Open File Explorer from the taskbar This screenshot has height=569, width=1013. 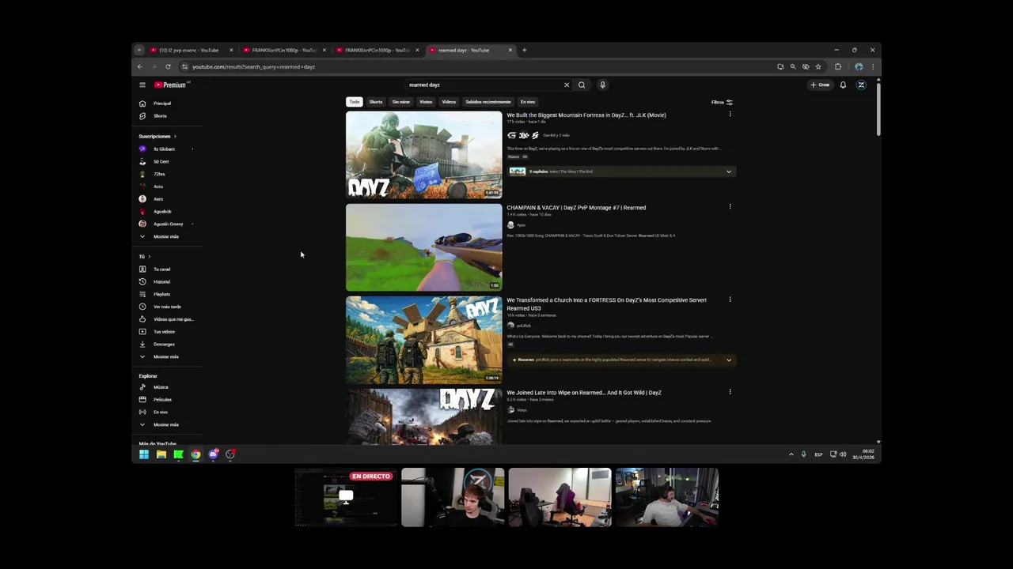[x=161, y=454]
